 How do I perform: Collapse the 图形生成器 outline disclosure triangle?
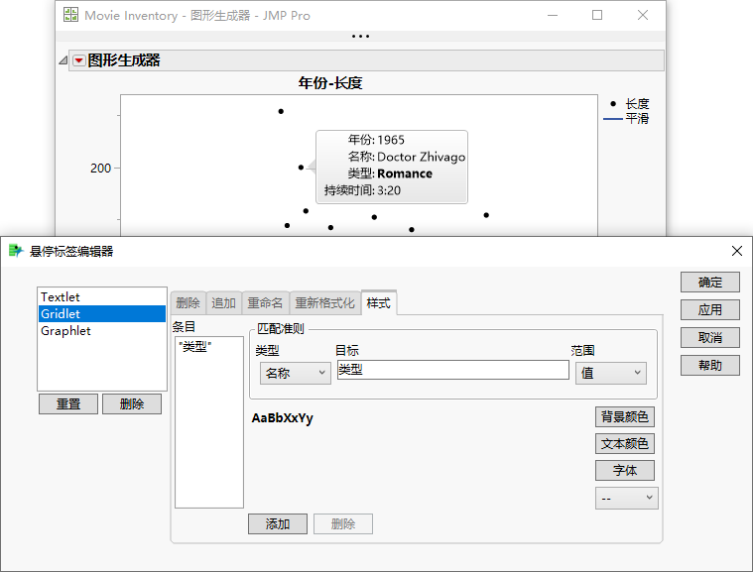tap(63, 60)
